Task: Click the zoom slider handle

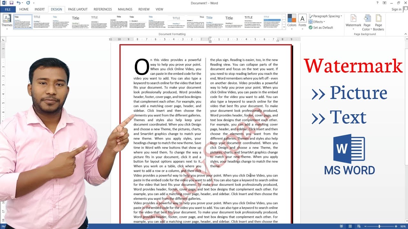Action: [x=379, y=226]
